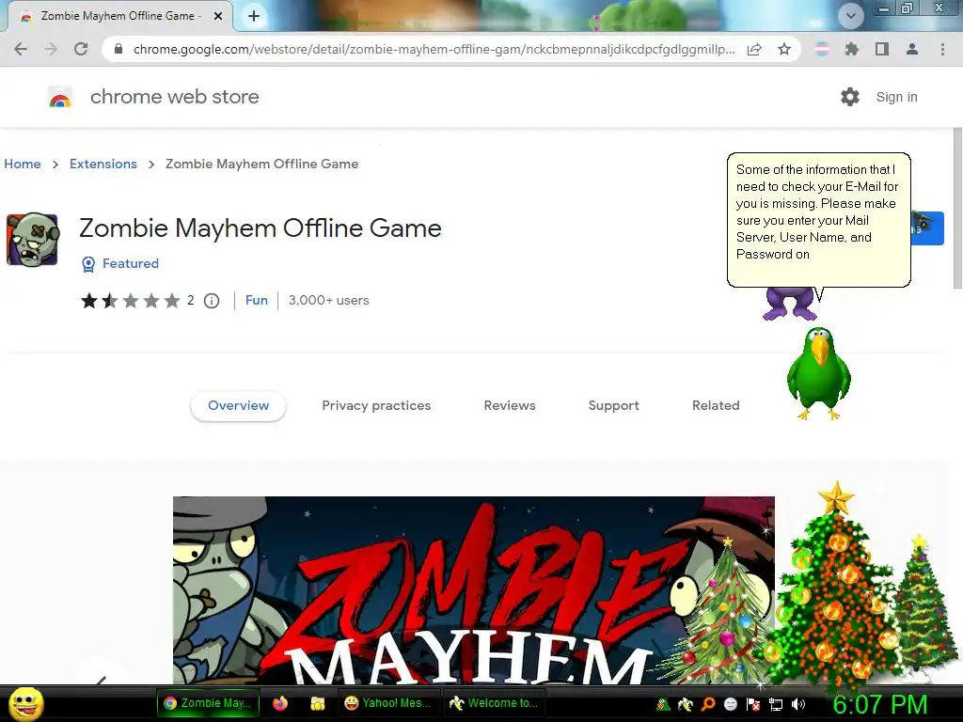963x722 pixels.
Task: Open a new tab with plus button
Action: click(x=254, y=17)
